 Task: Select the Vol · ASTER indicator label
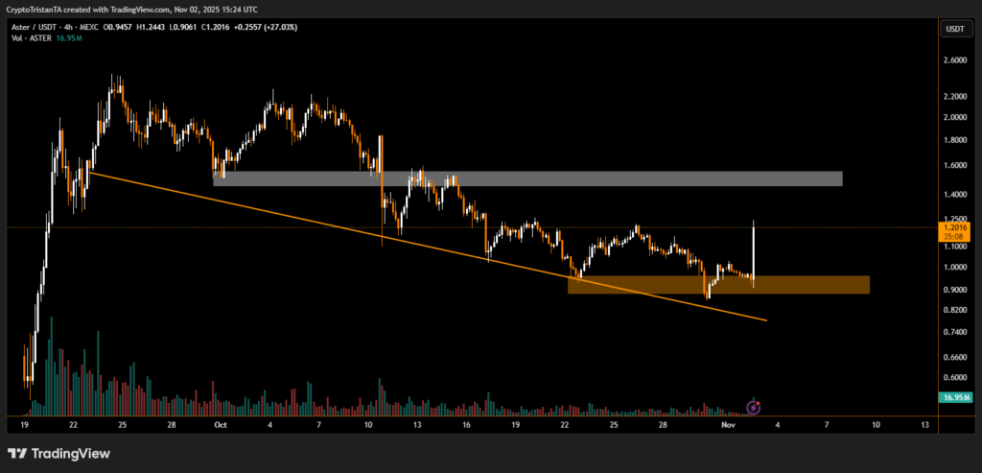34,40
